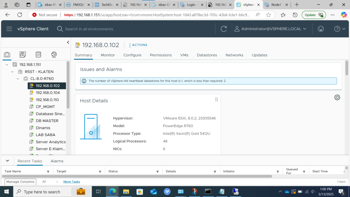Open the Alarms tab in bottom panel
Screen dimensions: 350x197
tap(57, 161)
